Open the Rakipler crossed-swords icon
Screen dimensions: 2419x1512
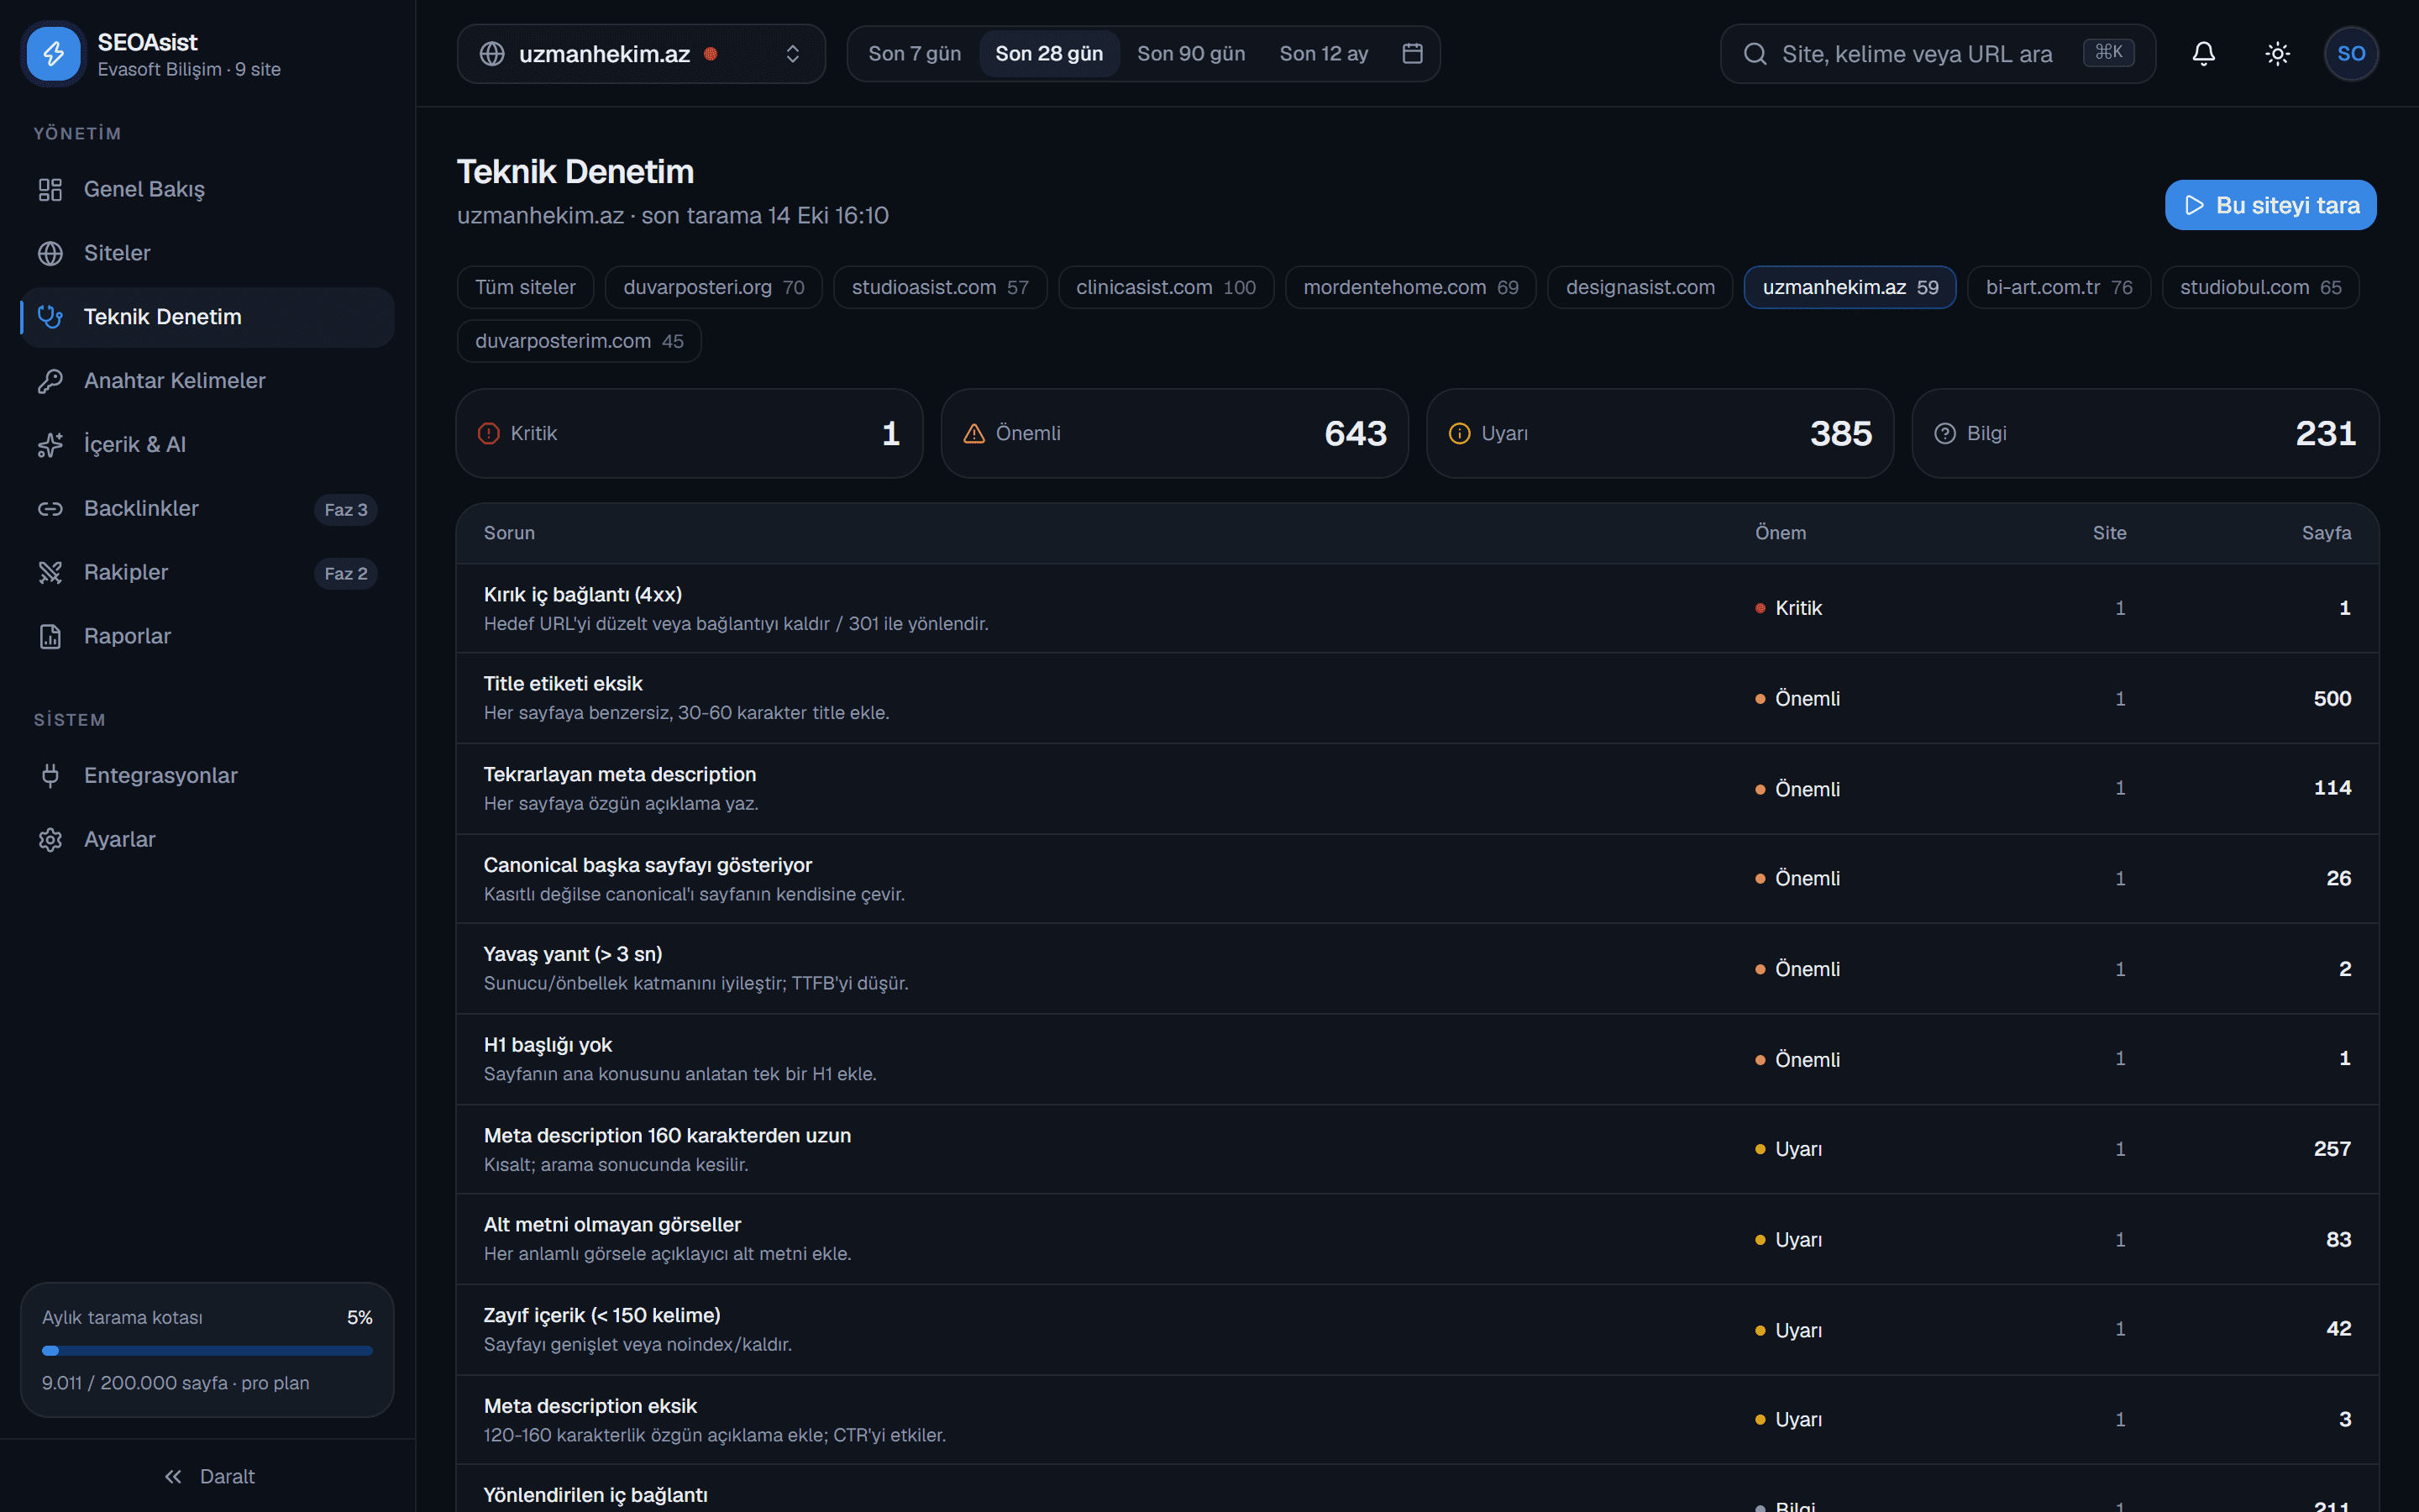[x=50, y=573]
